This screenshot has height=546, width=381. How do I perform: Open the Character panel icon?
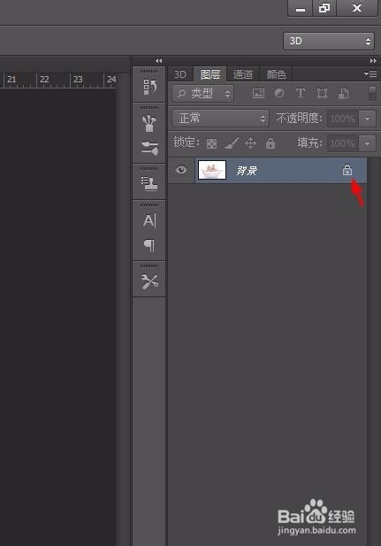[x=149, y=220]
